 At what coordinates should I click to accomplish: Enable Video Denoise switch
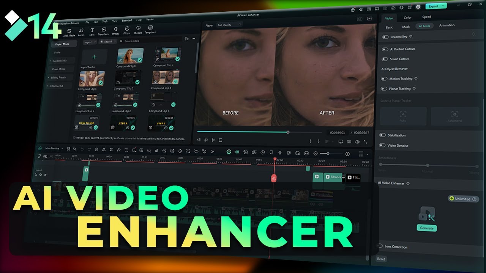coord(382,145)
